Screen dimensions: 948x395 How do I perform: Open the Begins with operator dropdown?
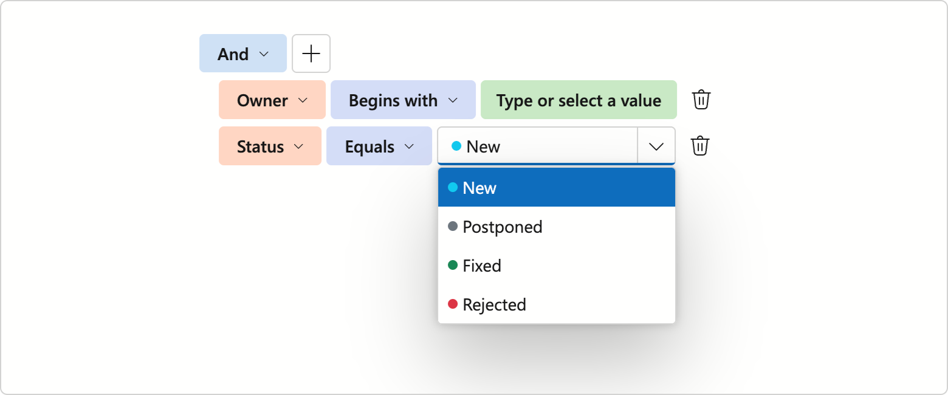tap(402, 100)
